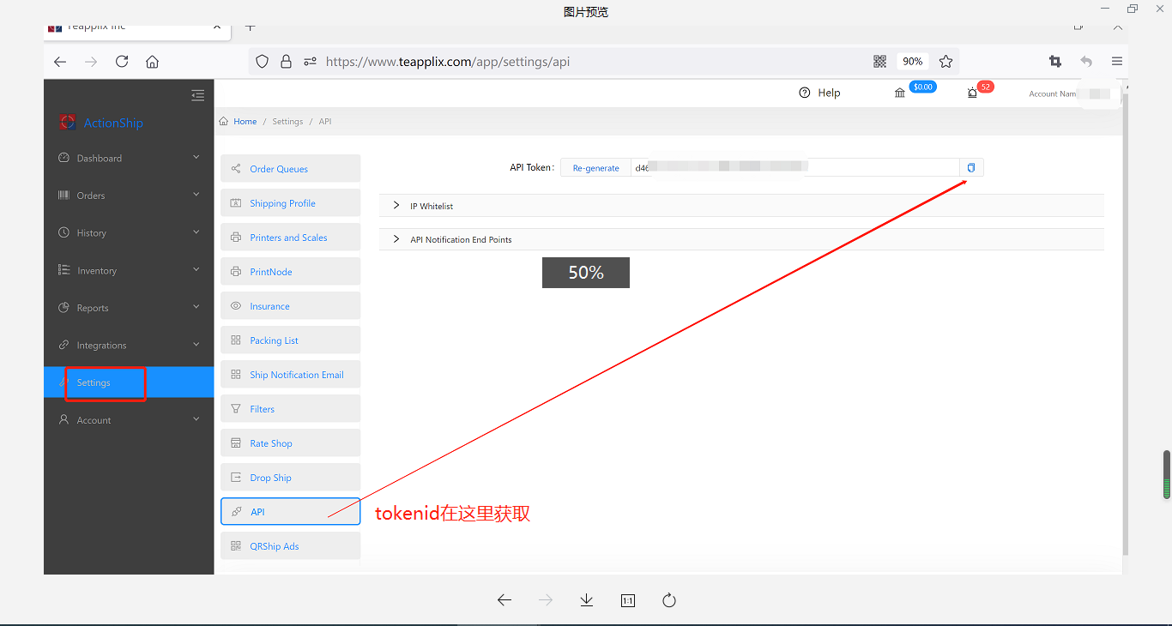The height and width of the screenshot is (626, 1172).
Task: Open Rate Shop settings
Action: click(x=290, y=443)
